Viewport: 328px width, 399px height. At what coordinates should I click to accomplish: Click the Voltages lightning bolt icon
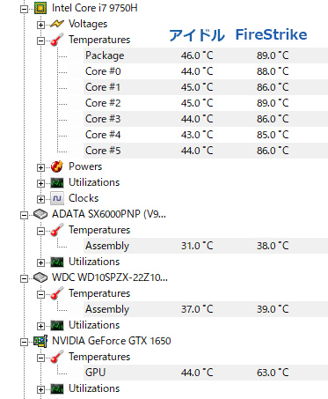pyautogui.click(x=57, y=24)
